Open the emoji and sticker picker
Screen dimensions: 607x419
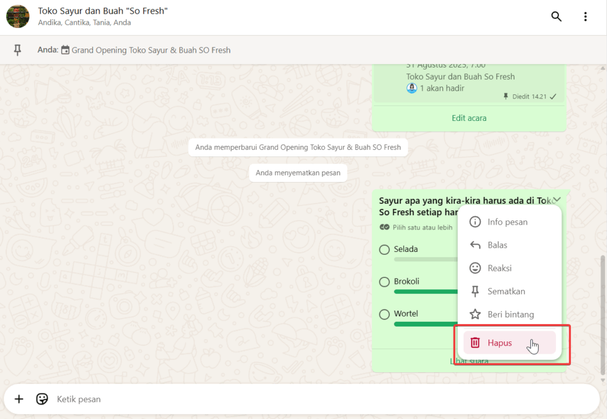click(x=42, y=399)
